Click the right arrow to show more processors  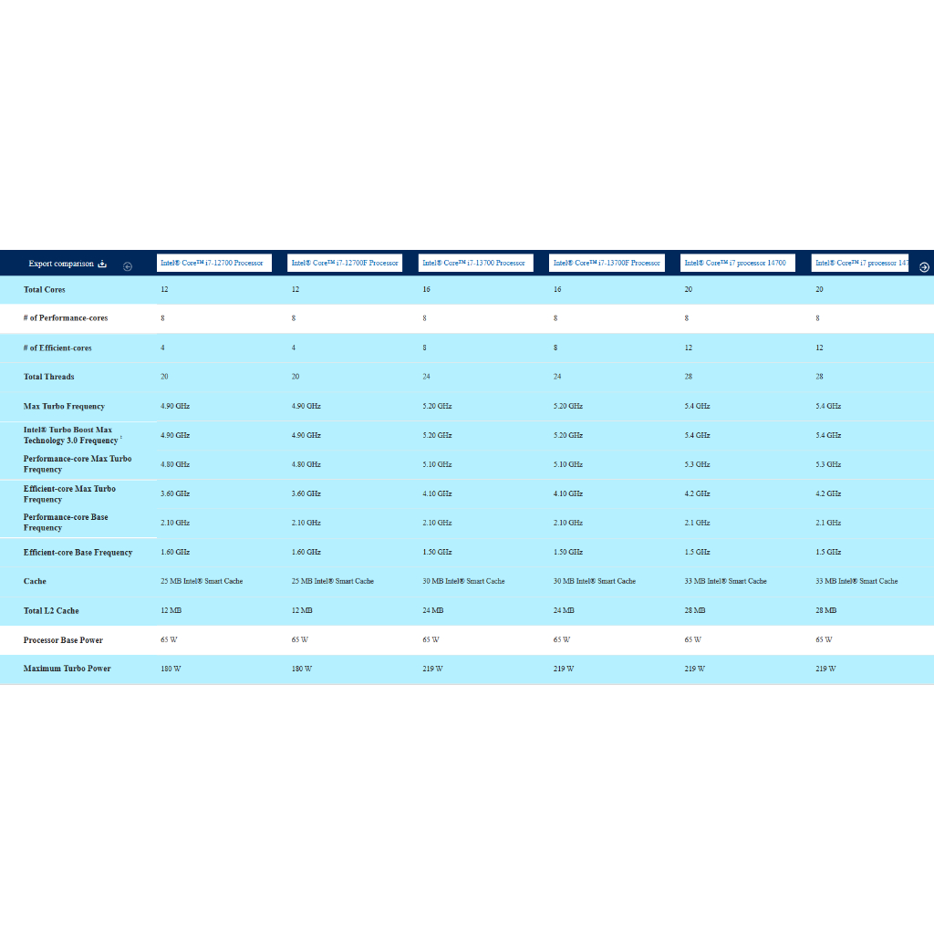pyautogui.click(x=923, y=266)
